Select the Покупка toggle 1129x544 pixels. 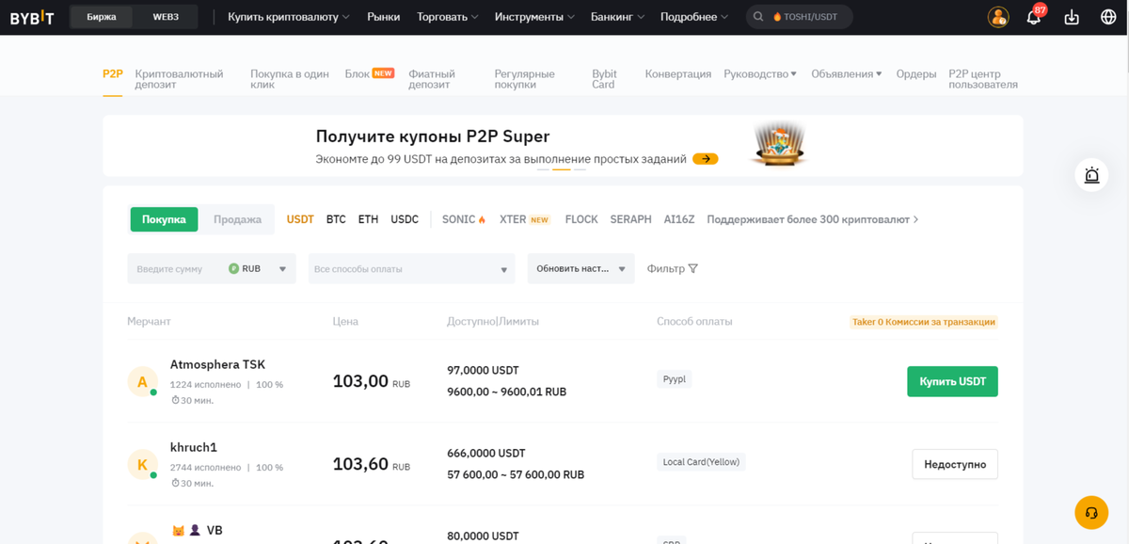[164, 219]
